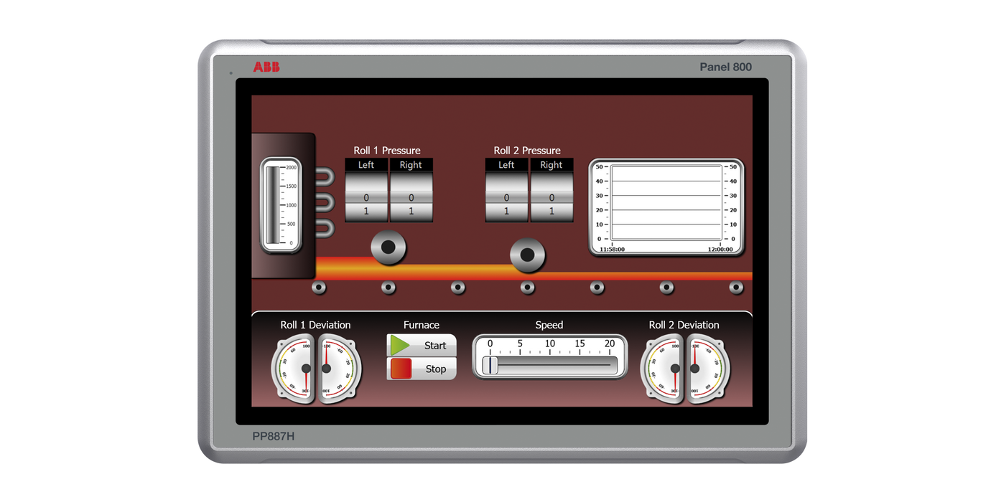This screenshot has height=502, width=991.
Task: Select the Roll 1 Pressure Right wheel
Action: 411,197
